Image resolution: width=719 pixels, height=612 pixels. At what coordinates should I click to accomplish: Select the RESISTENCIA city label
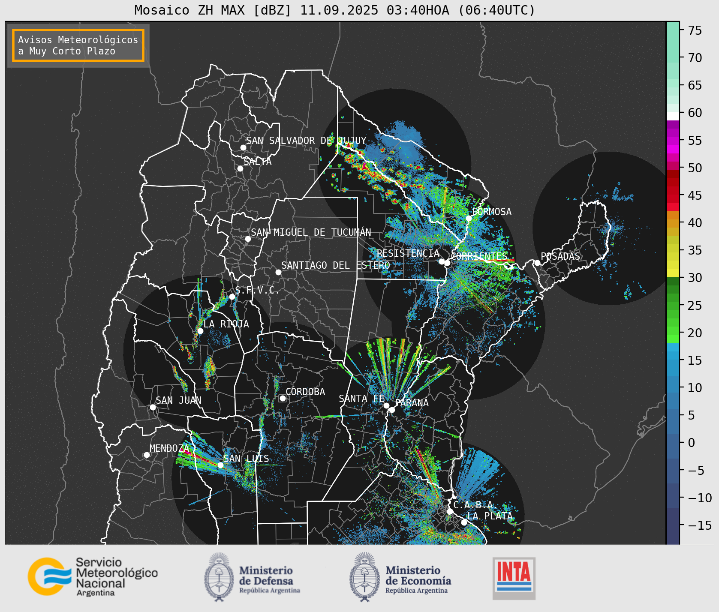408,253
